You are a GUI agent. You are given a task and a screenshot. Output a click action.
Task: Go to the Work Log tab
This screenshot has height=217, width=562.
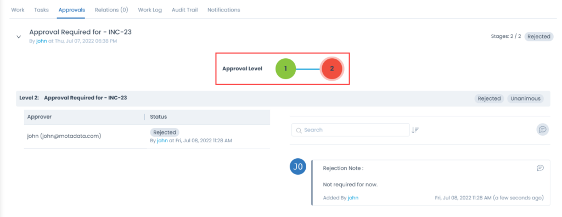coord(150,10)
